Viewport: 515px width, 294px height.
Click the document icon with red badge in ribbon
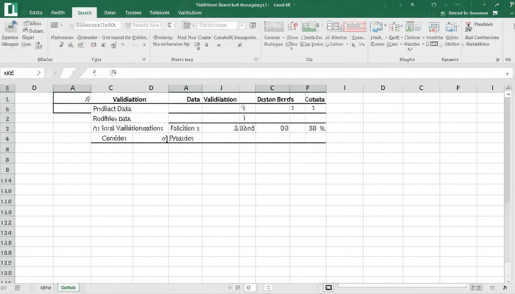pyautogui.click(x=292, y=26)
